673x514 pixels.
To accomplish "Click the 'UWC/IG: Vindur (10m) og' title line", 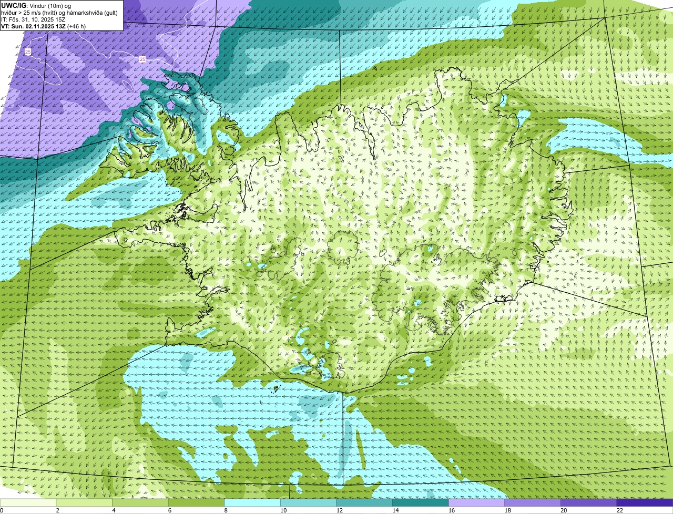I will (x=36, y=5).
